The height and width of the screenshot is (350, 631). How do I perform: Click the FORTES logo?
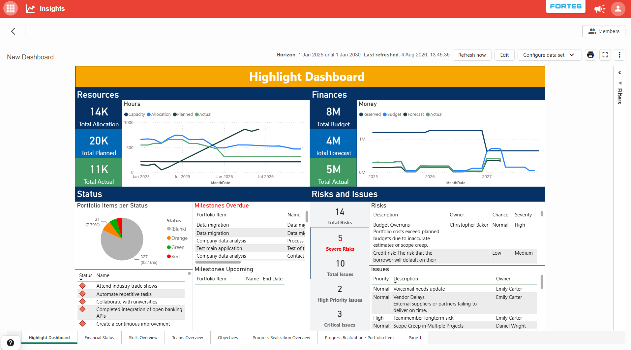[566, 6]
